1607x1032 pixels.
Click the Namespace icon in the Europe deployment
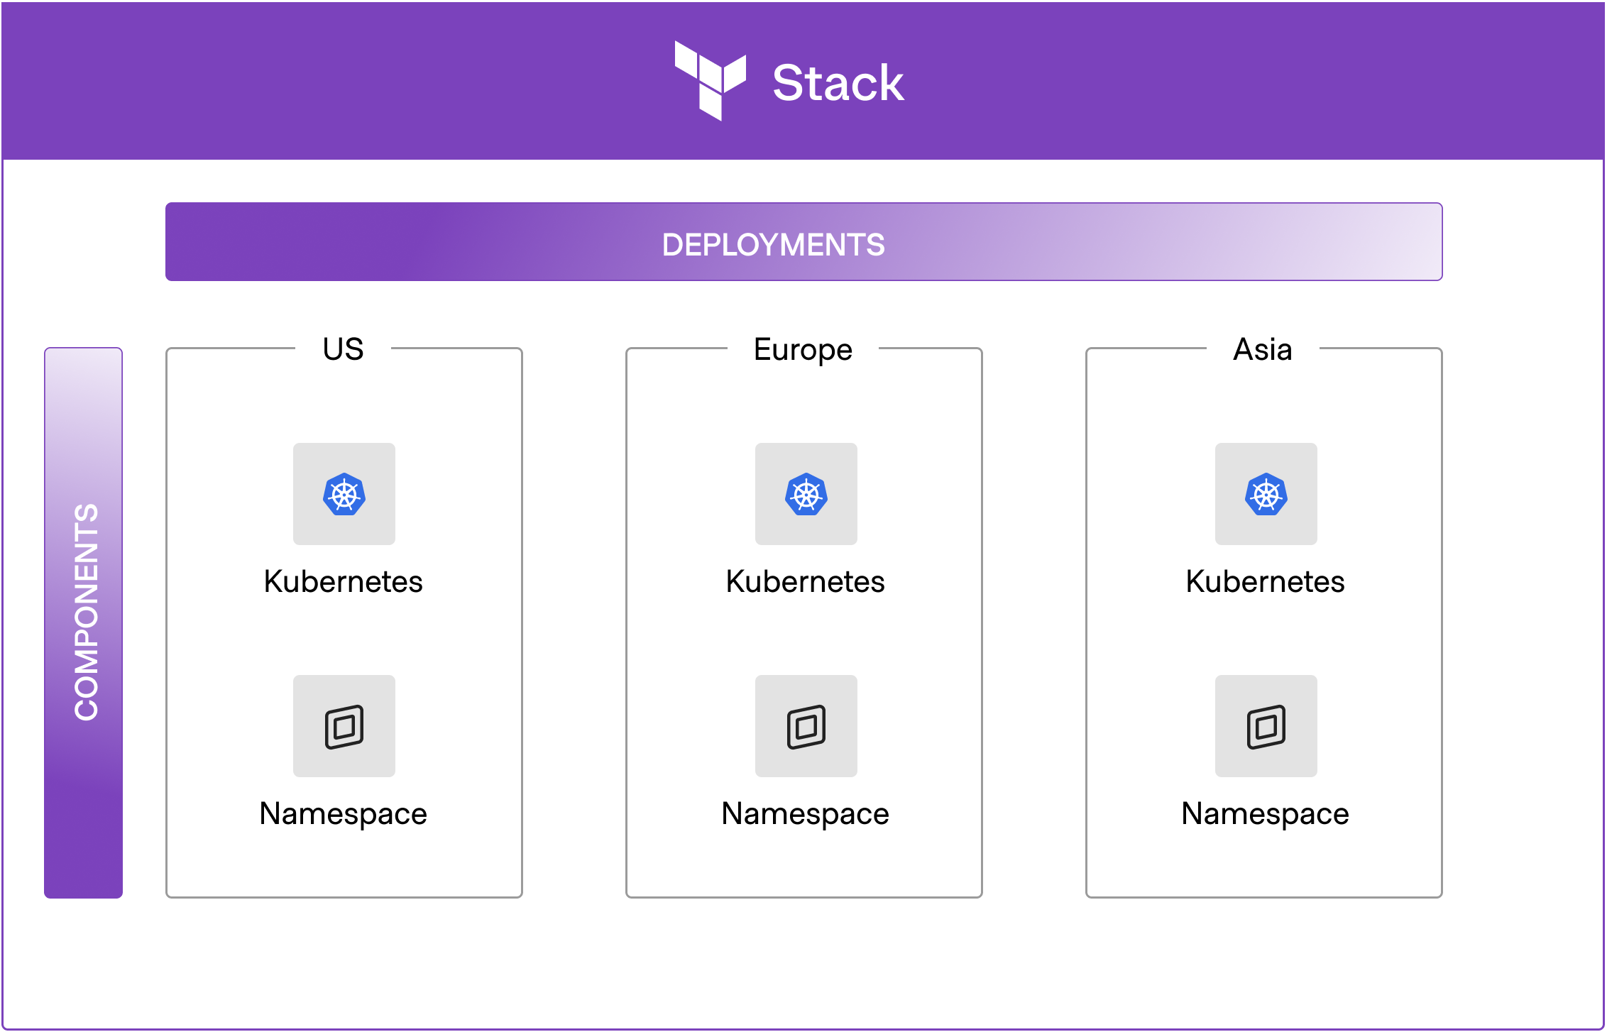[805, 725]
